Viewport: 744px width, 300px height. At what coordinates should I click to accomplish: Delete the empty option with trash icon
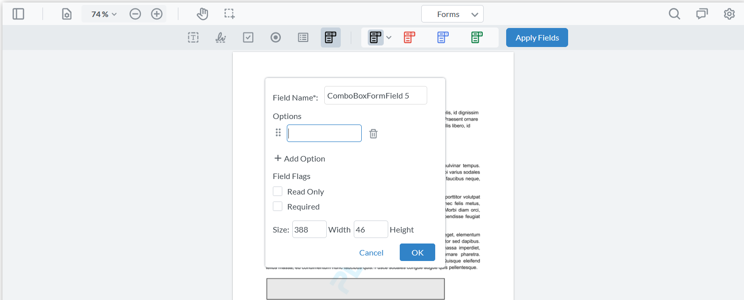pyautogui.click(x=373, y=133)
